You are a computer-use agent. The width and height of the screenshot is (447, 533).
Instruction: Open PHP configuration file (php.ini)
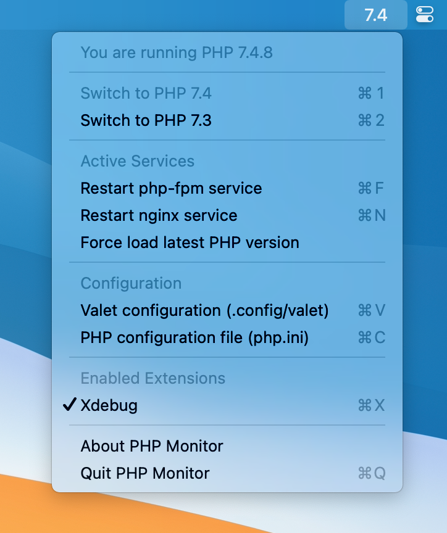click(x=227, y=337)
